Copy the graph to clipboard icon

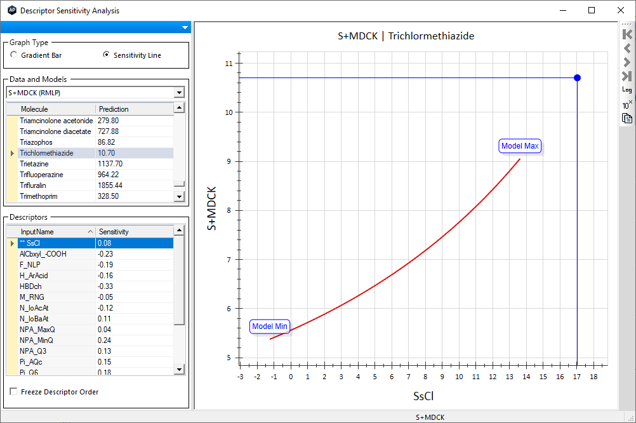pos(626,118)
